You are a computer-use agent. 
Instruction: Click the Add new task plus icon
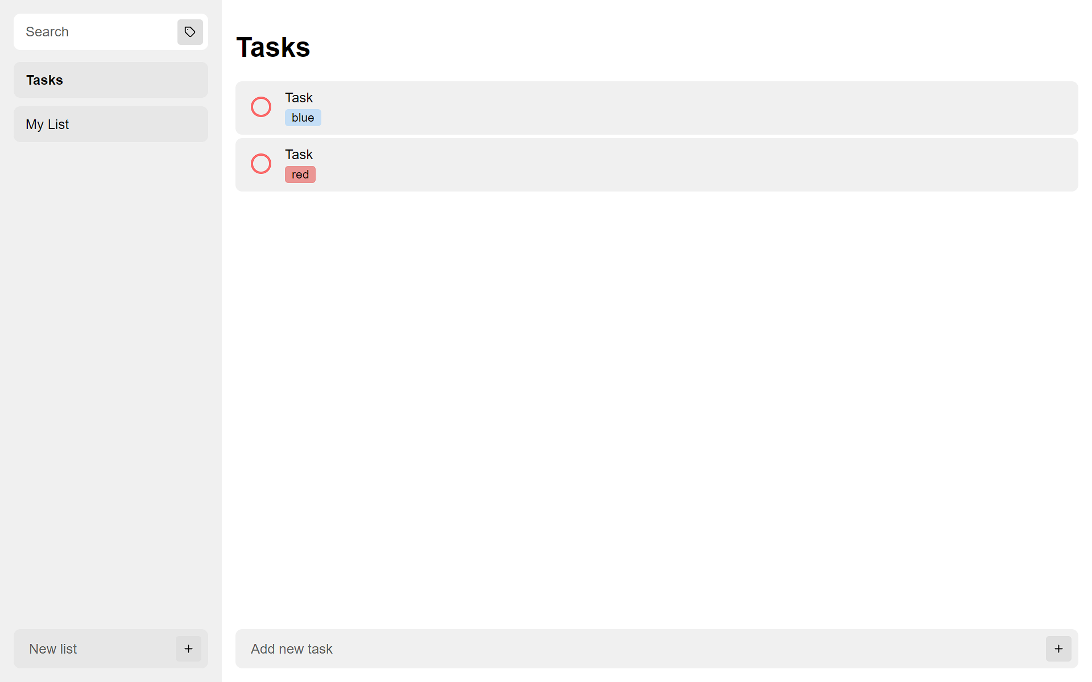pyautogui.click(x=1059, y=649)
